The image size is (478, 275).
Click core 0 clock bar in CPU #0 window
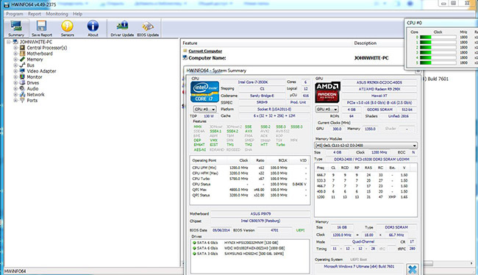[438, 37]
